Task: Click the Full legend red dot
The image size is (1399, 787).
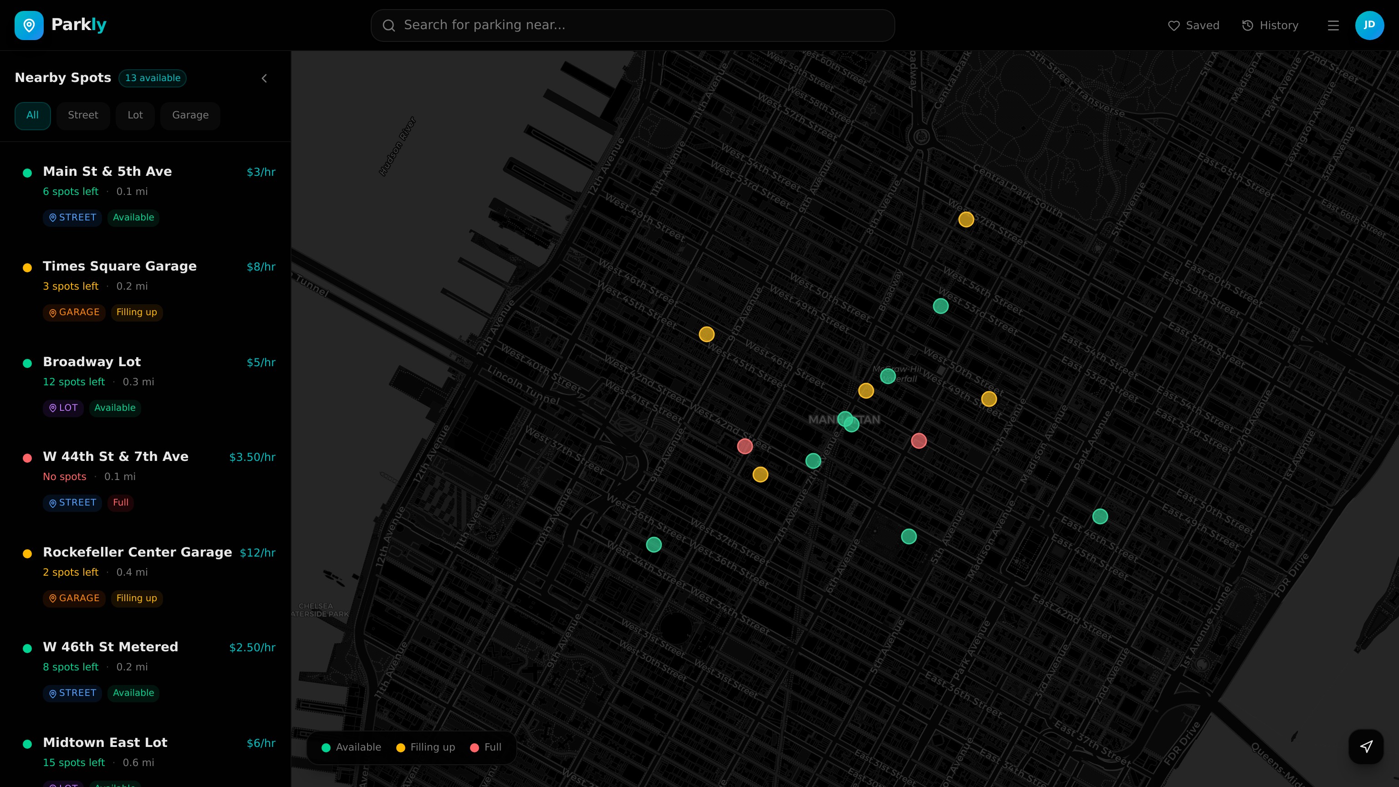Action: click(474, 747)
